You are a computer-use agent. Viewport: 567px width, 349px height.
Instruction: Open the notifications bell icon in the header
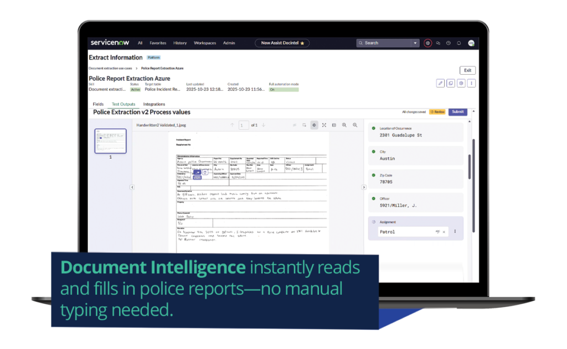click(458, 43)
